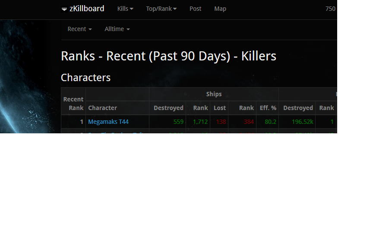This screenshot has height=233, width=373.
Task: Click the zKillboard logo icon
Action: pos(64,9)
